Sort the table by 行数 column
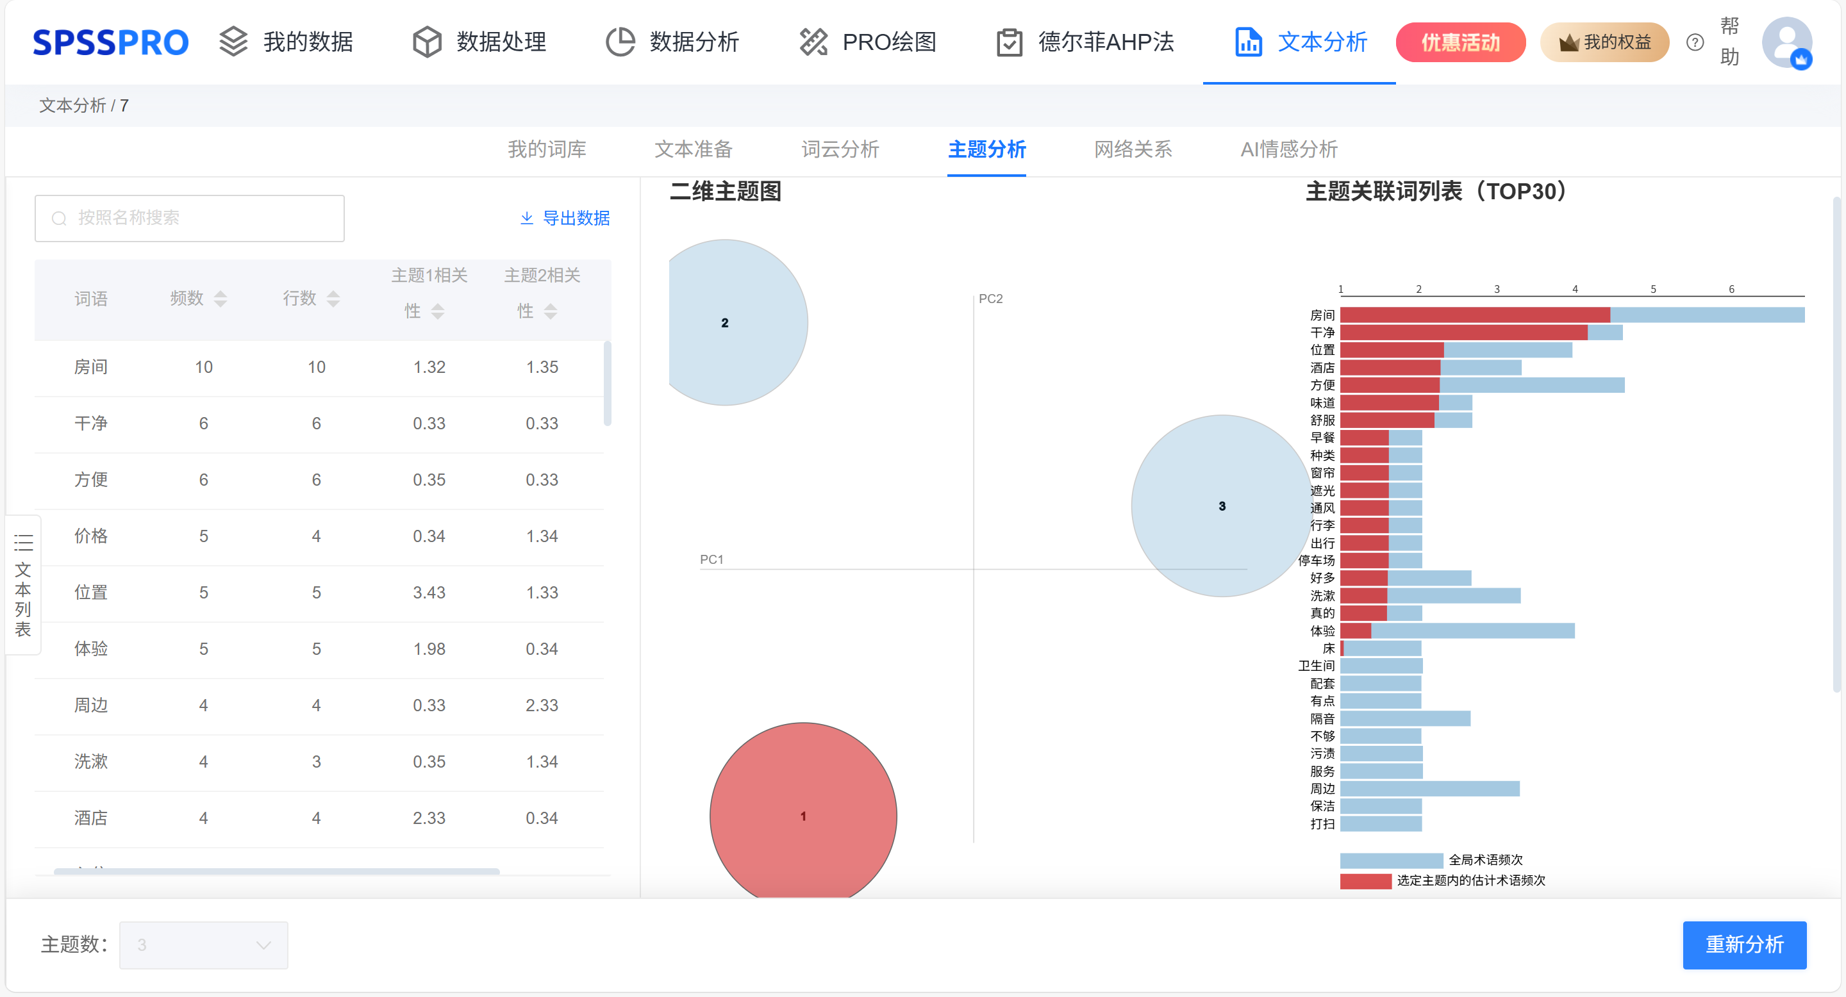Screen dimensions: 1846x997 tap(333, 299)
